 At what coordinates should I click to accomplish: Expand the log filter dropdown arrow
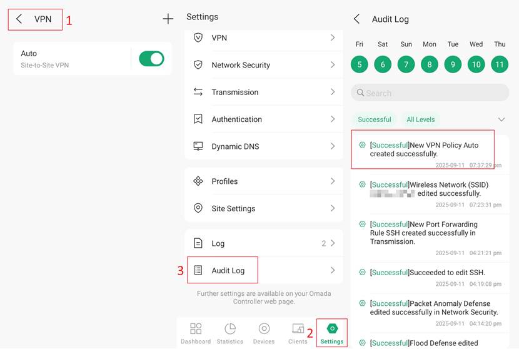(x=501, y=119)
